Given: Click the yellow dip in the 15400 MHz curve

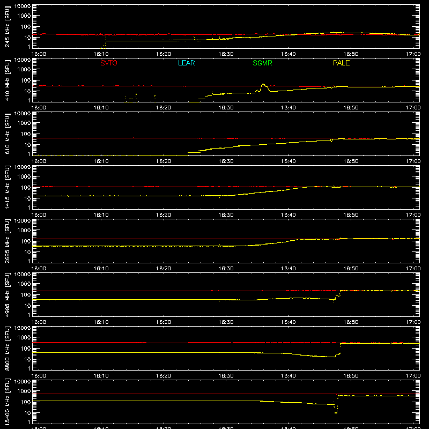Looking at the screenshot, I should [x=336, y=412].
